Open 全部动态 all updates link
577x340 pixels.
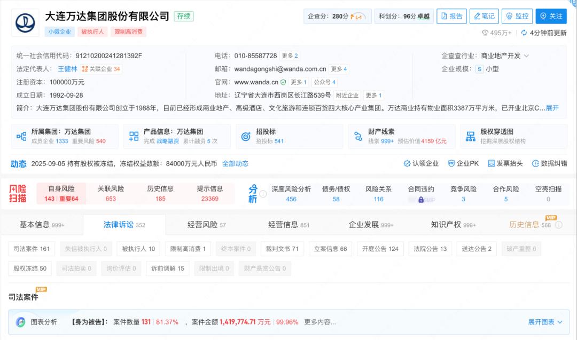click(x=235, y=163)
